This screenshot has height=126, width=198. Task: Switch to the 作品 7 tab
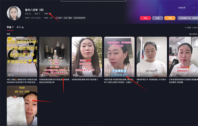[x=10, y=27]
